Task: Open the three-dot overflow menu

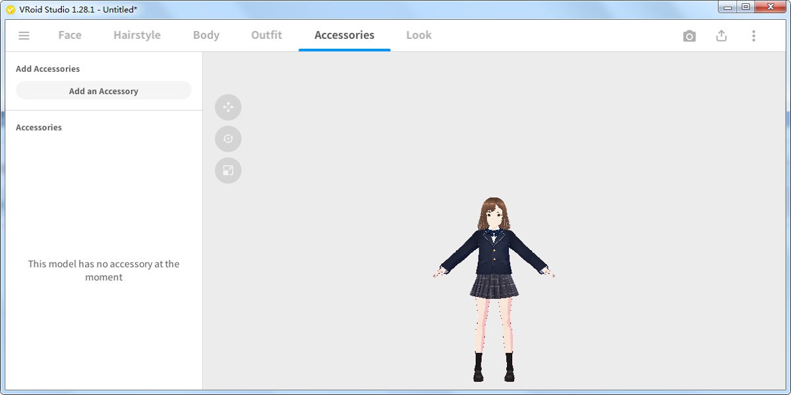Action: 753,36
